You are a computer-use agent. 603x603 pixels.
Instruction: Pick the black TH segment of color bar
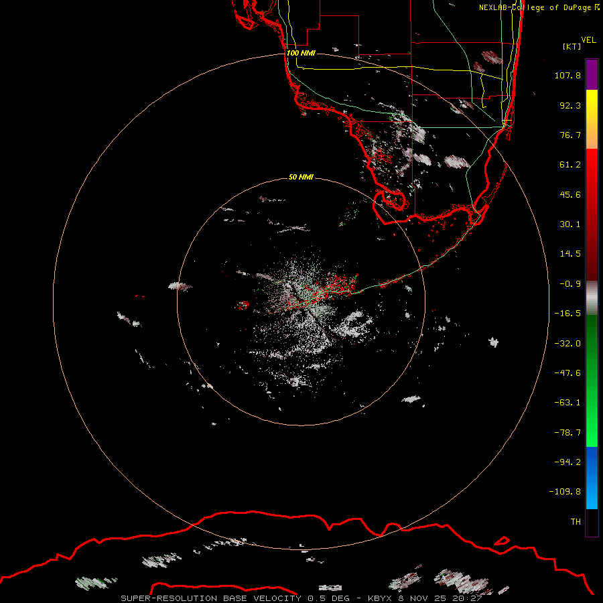coord(592,522)
